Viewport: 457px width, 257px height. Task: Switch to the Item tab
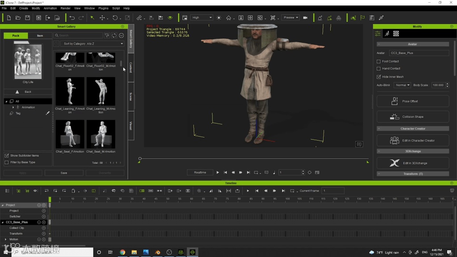40,36
